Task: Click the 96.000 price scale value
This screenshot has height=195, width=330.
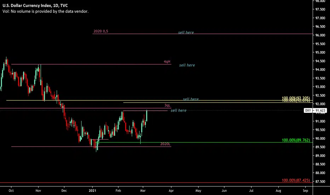Action: [x=320, y=35]
